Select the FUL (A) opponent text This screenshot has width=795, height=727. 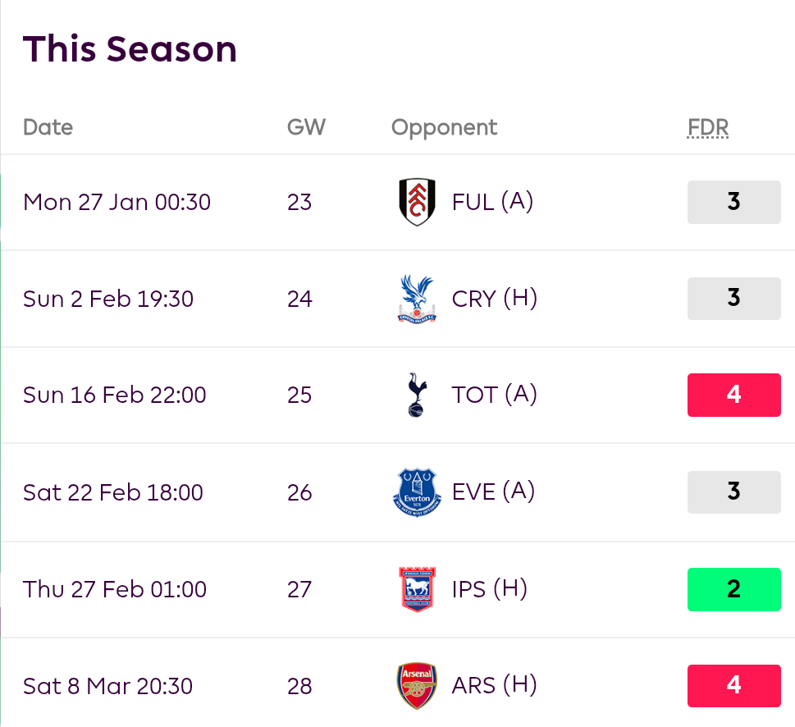click(492, 202)
